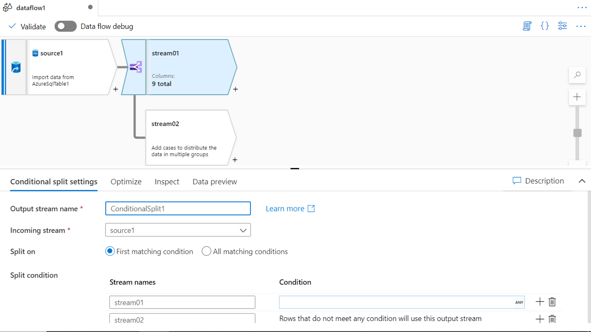591x332 pixels.
Task: Click the code view braces icon
Action: pos(545,26)
